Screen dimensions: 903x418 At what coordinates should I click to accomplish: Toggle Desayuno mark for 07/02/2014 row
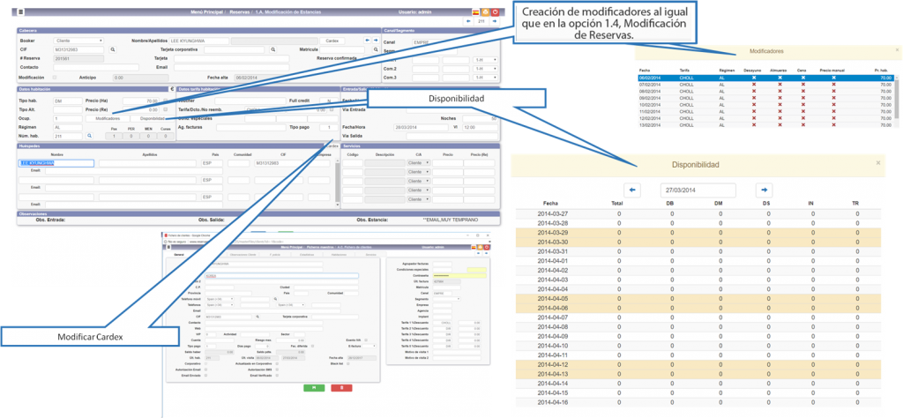tap(752, 85)
